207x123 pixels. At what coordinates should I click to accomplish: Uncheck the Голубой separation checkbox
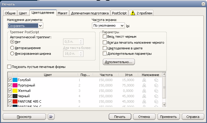(10, 80)
